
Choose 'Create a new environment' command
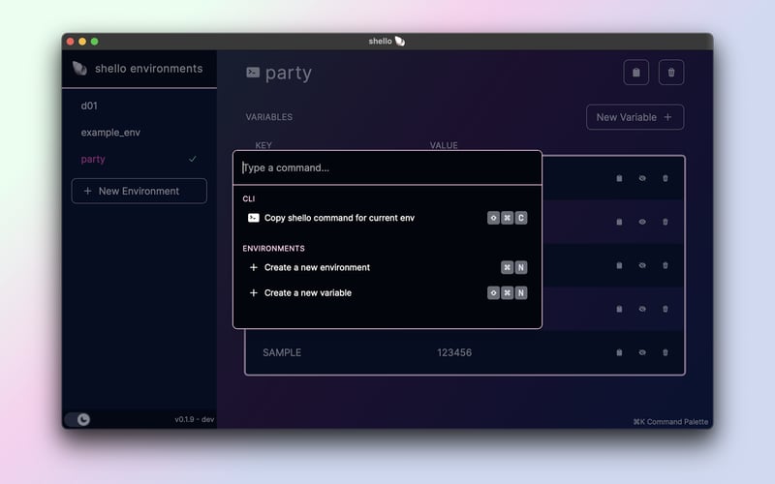[387, 267]
